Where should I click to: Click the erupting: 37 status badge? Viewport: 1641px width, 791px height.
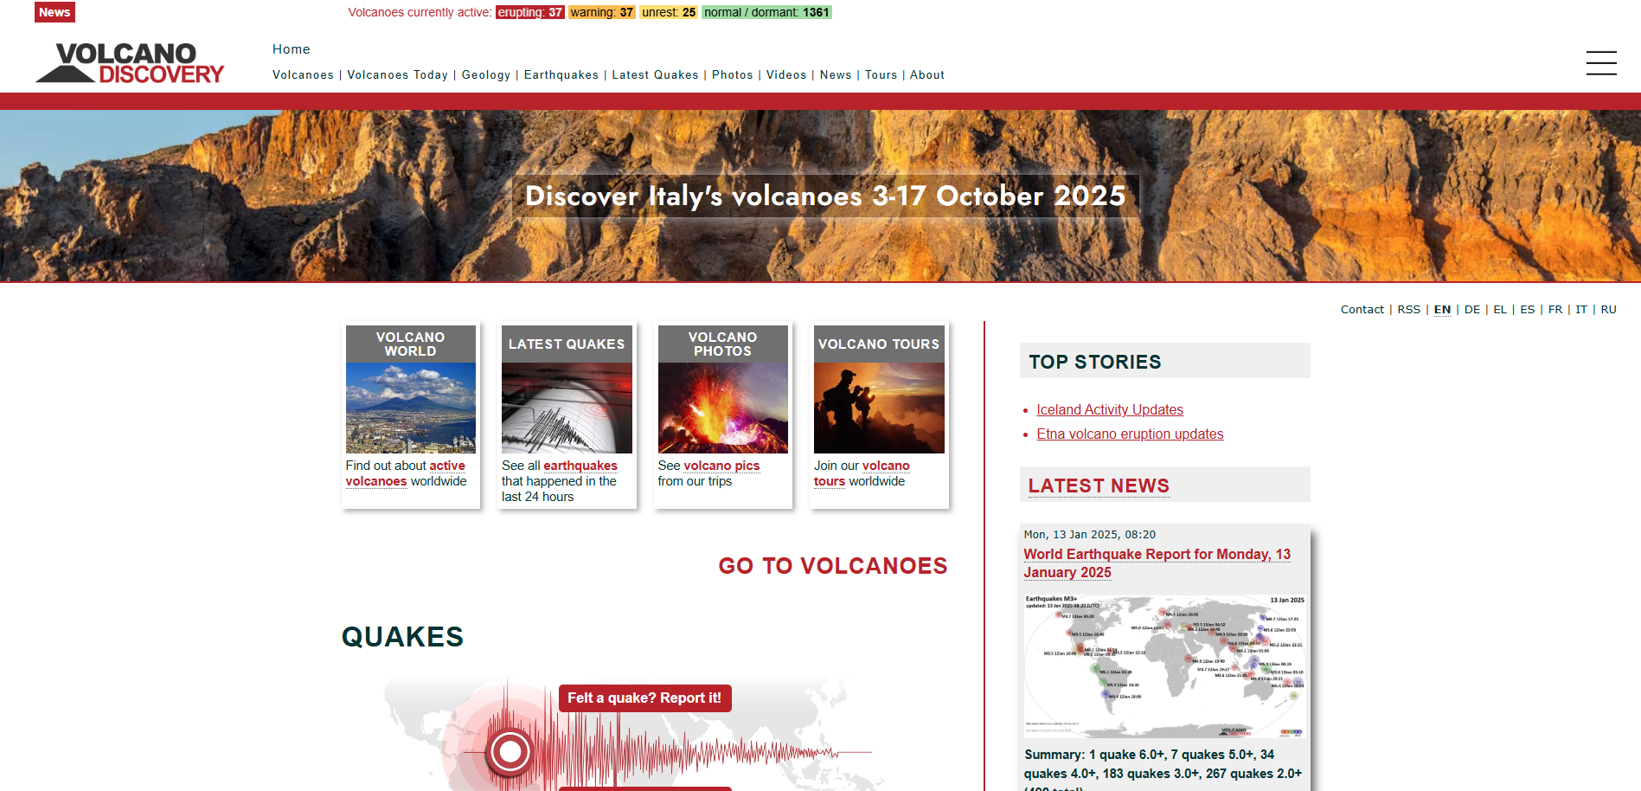[x=529, y=12]
